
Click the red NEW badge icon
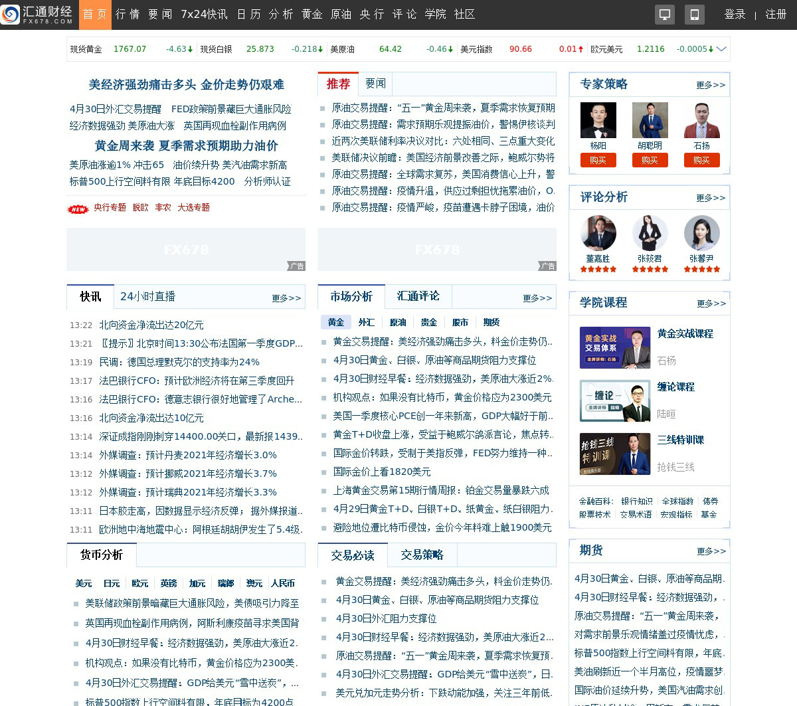pos(78,209)
